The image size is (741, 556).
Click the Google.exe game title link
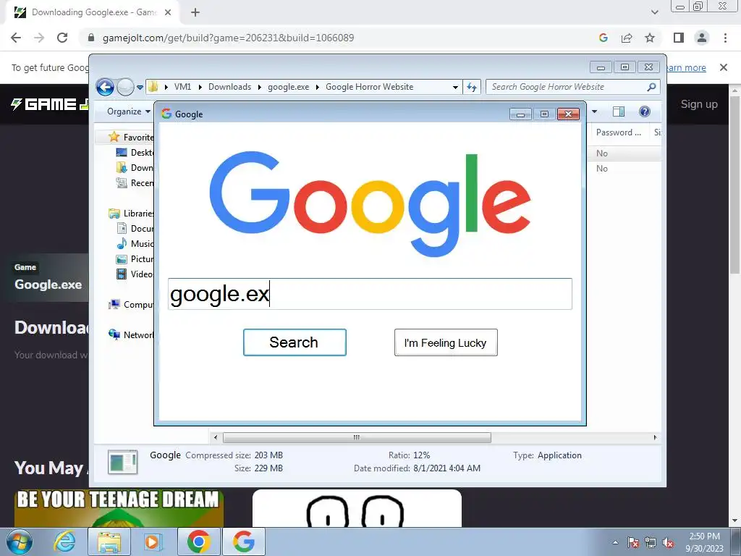[48, 284]
